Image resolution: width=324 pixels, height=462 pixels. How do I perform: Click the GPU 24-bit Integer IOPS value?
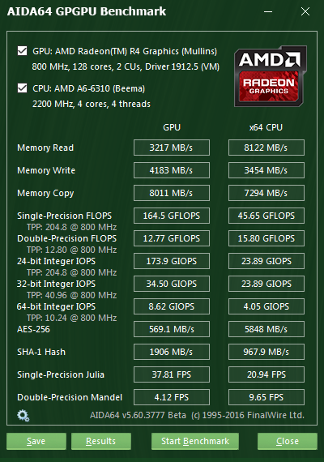(172, 261)
